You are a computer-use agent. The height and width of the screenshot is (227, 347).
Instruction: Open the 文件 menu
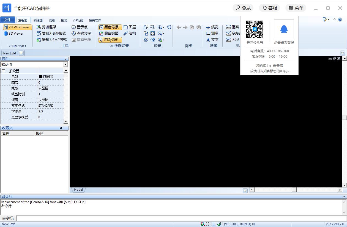7,20
